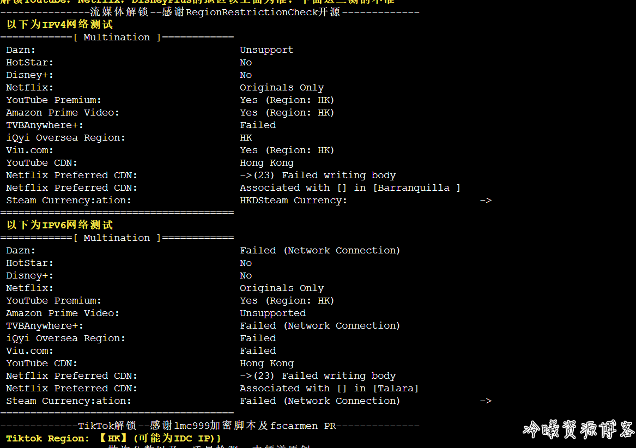
Task: Click 'Disney+:' label in the IPV4 section
Action: tap(29, 75)
